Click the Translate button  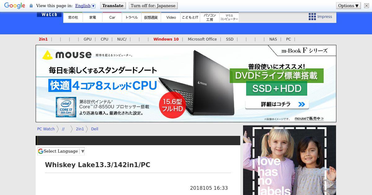(x=113, y=6)
